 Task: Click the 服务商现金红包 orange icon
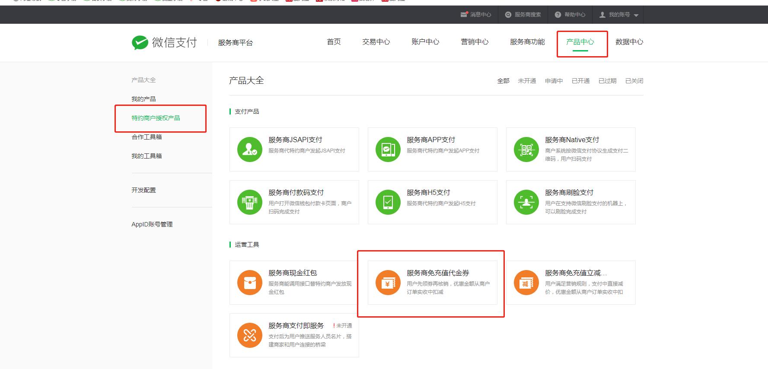(x=250, y=283)
